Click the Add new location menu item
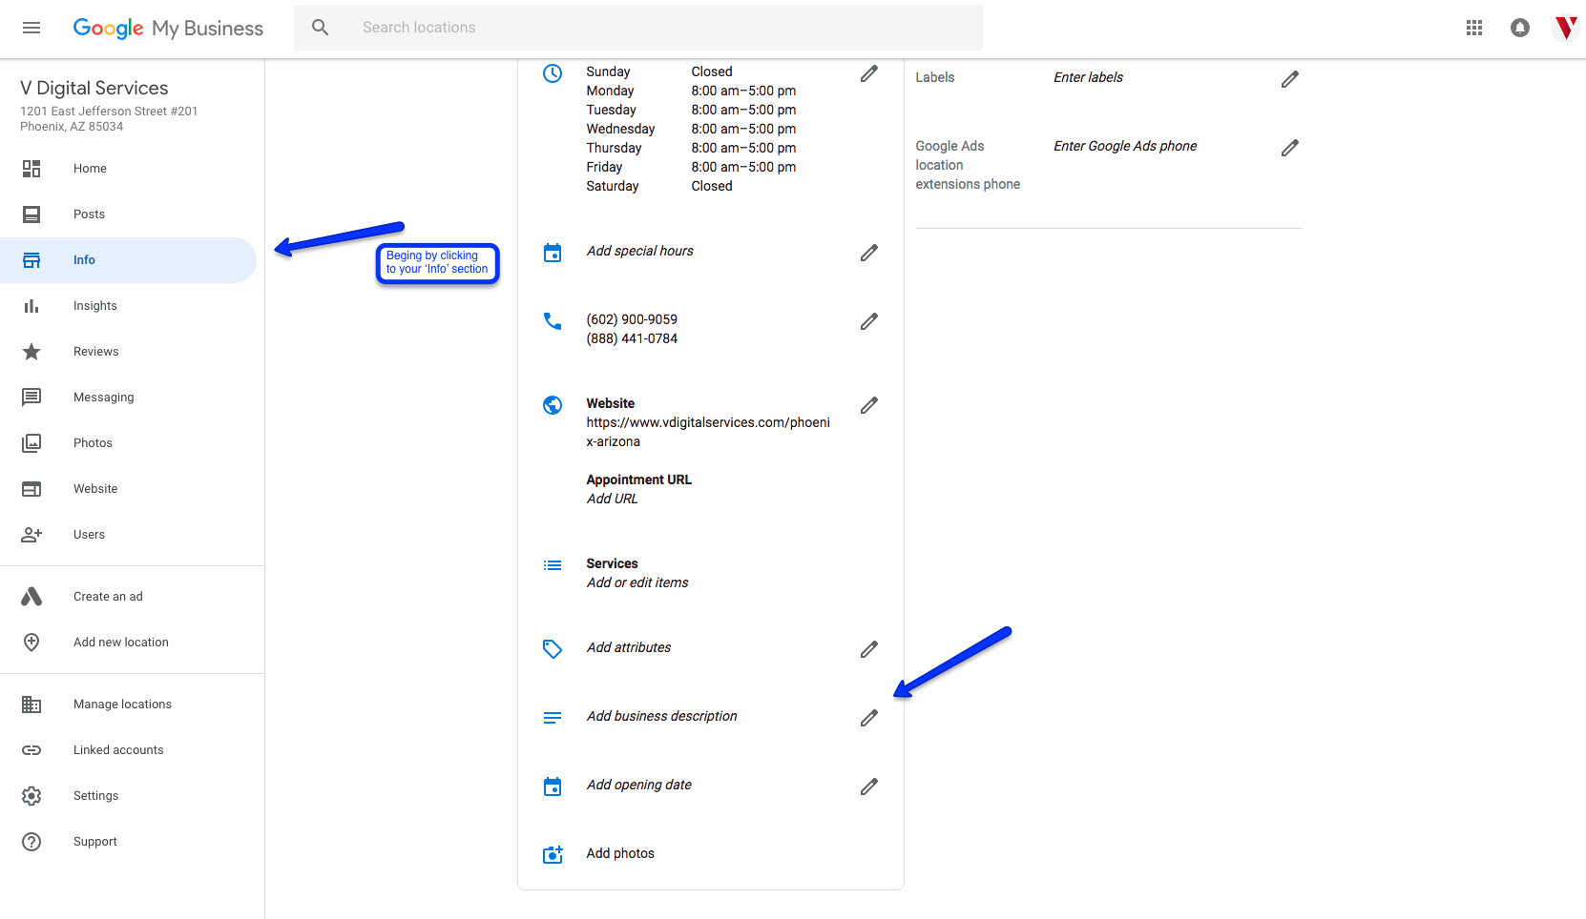Image resolution: width=1586 pixels, height=919 pixels. click(x=121, y=643)
